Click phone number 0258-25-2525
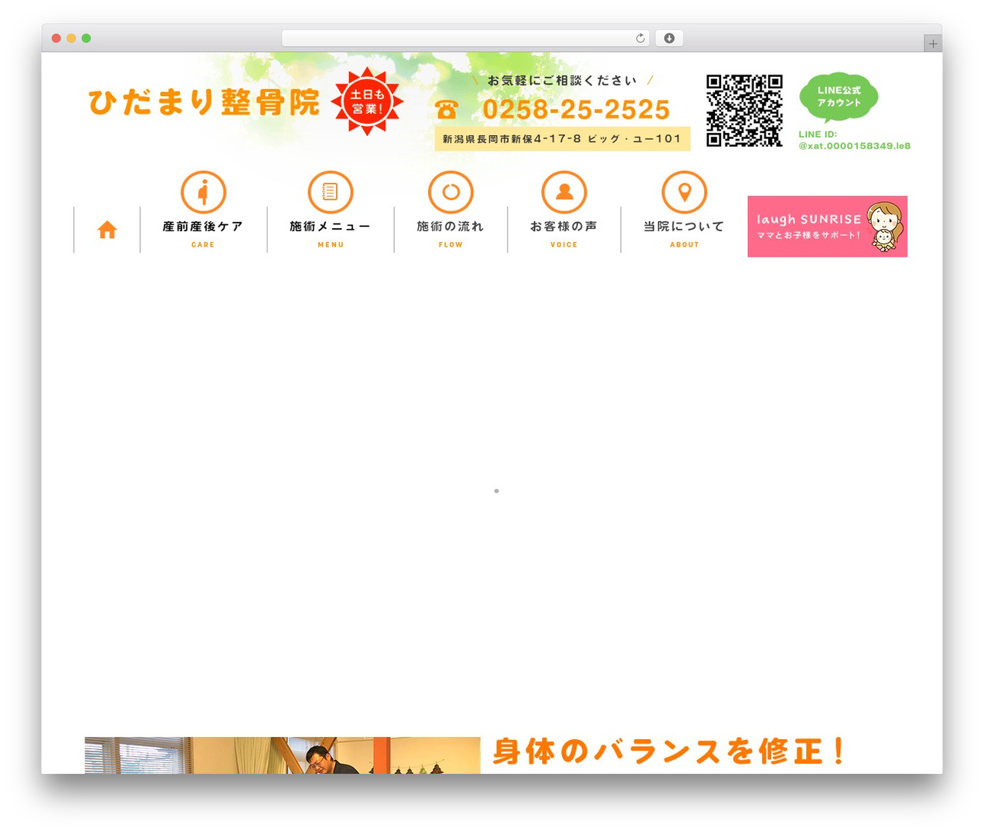The image size is (984, 833). click(576, 110)
